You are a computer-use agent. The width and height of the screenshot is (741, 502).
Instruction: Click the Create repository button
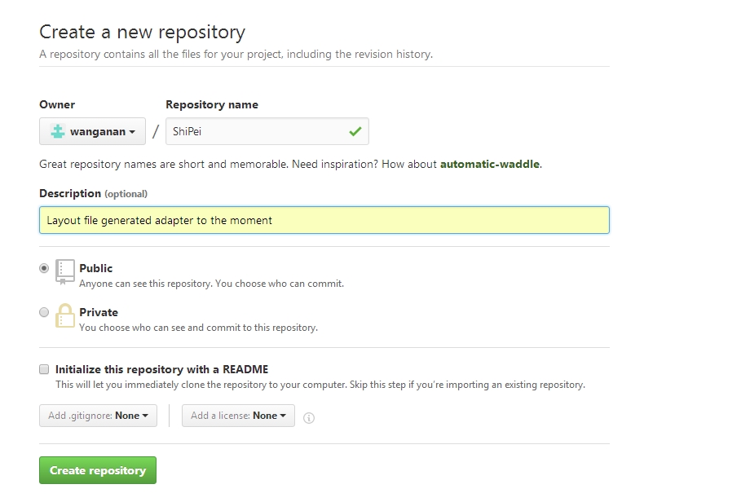point(98,470)
